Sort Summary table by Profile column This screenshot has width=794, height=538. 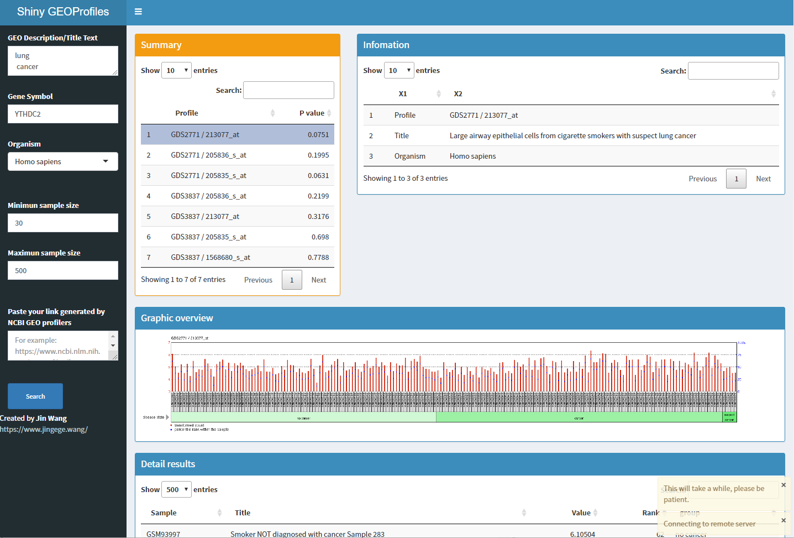187,113
